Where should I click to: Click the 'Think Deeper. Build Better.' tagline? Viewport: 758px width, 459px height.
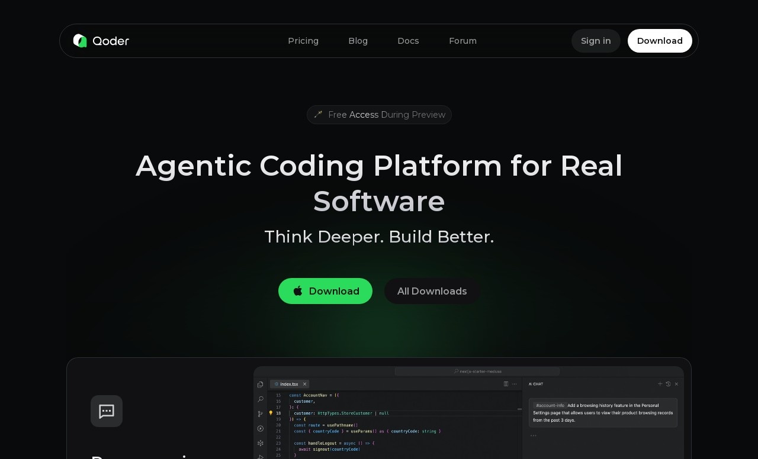coord(379,237)
